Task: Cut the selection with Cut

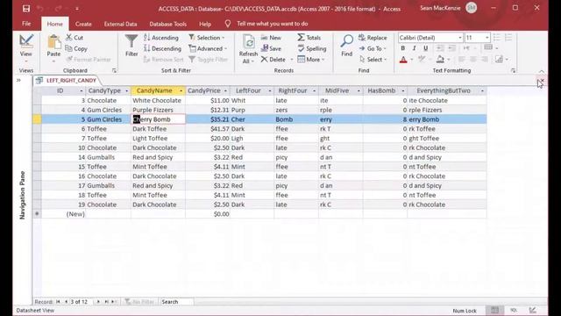Action: click(75, 37)
